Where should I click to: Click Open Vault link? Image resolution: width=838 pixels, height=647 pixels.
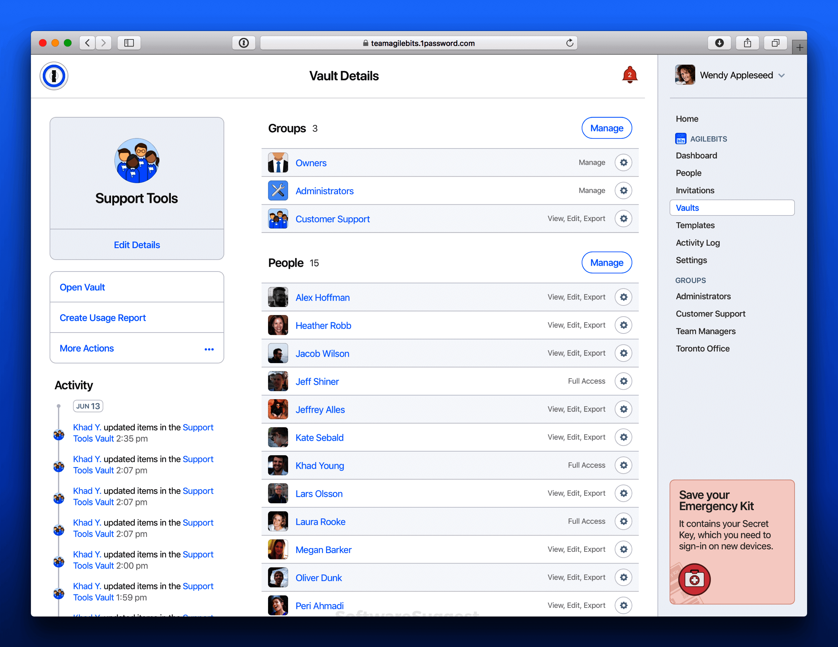click(x=82, y=287)
